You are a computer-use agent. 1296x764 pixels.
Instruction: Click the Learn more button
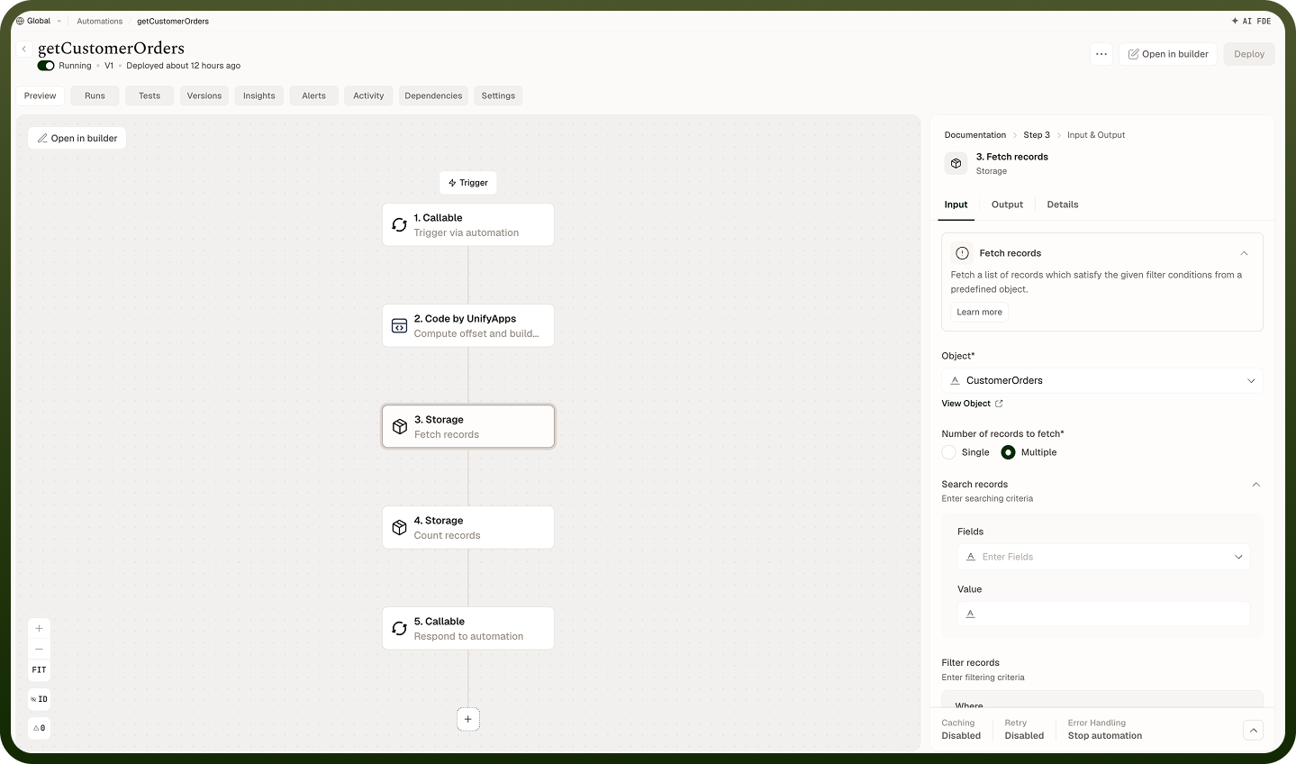tap(979, 312)
